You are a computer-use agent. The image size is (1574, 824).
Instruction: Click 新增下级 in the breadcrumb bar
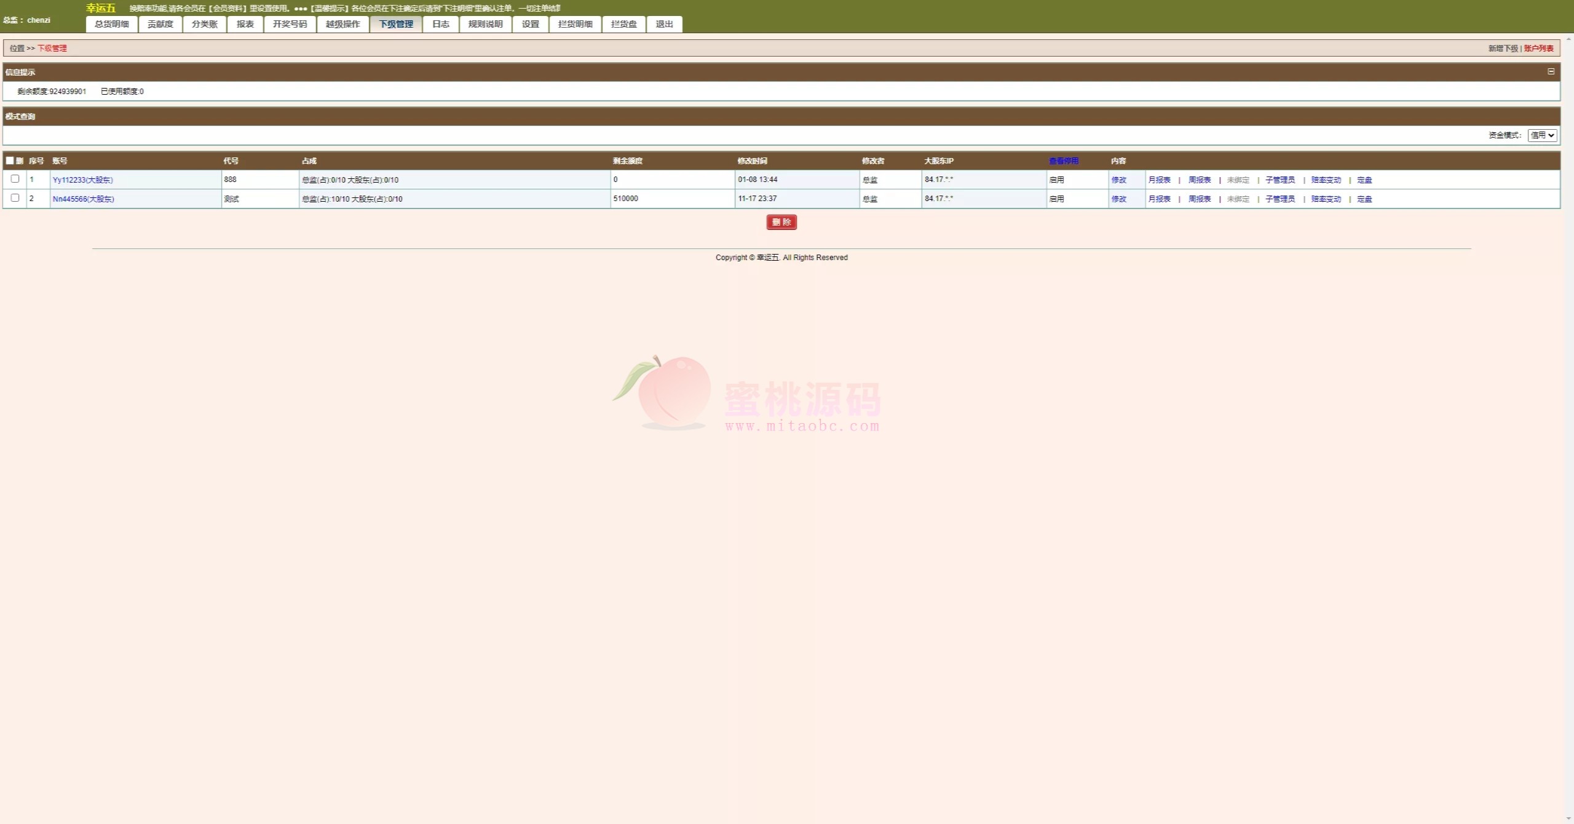[1503, 49]
